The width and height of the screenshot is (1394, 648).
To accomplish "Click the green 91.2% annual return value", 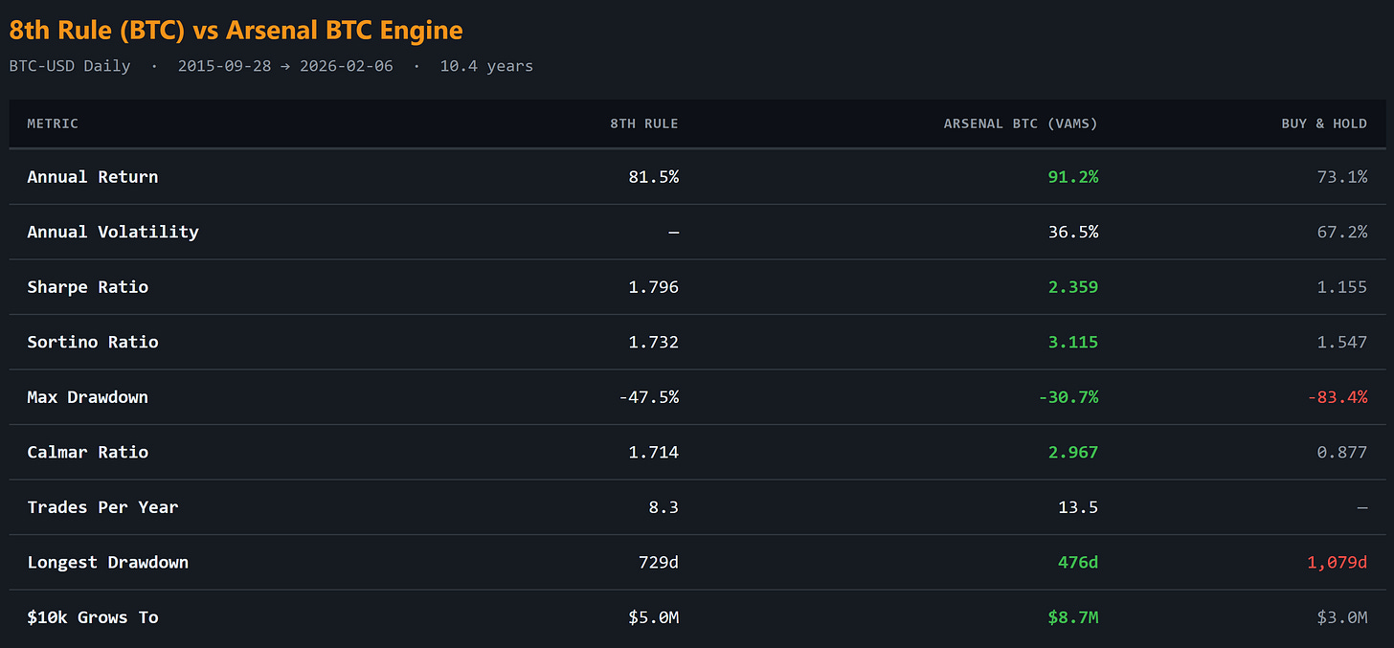I will coord(1073,176).
